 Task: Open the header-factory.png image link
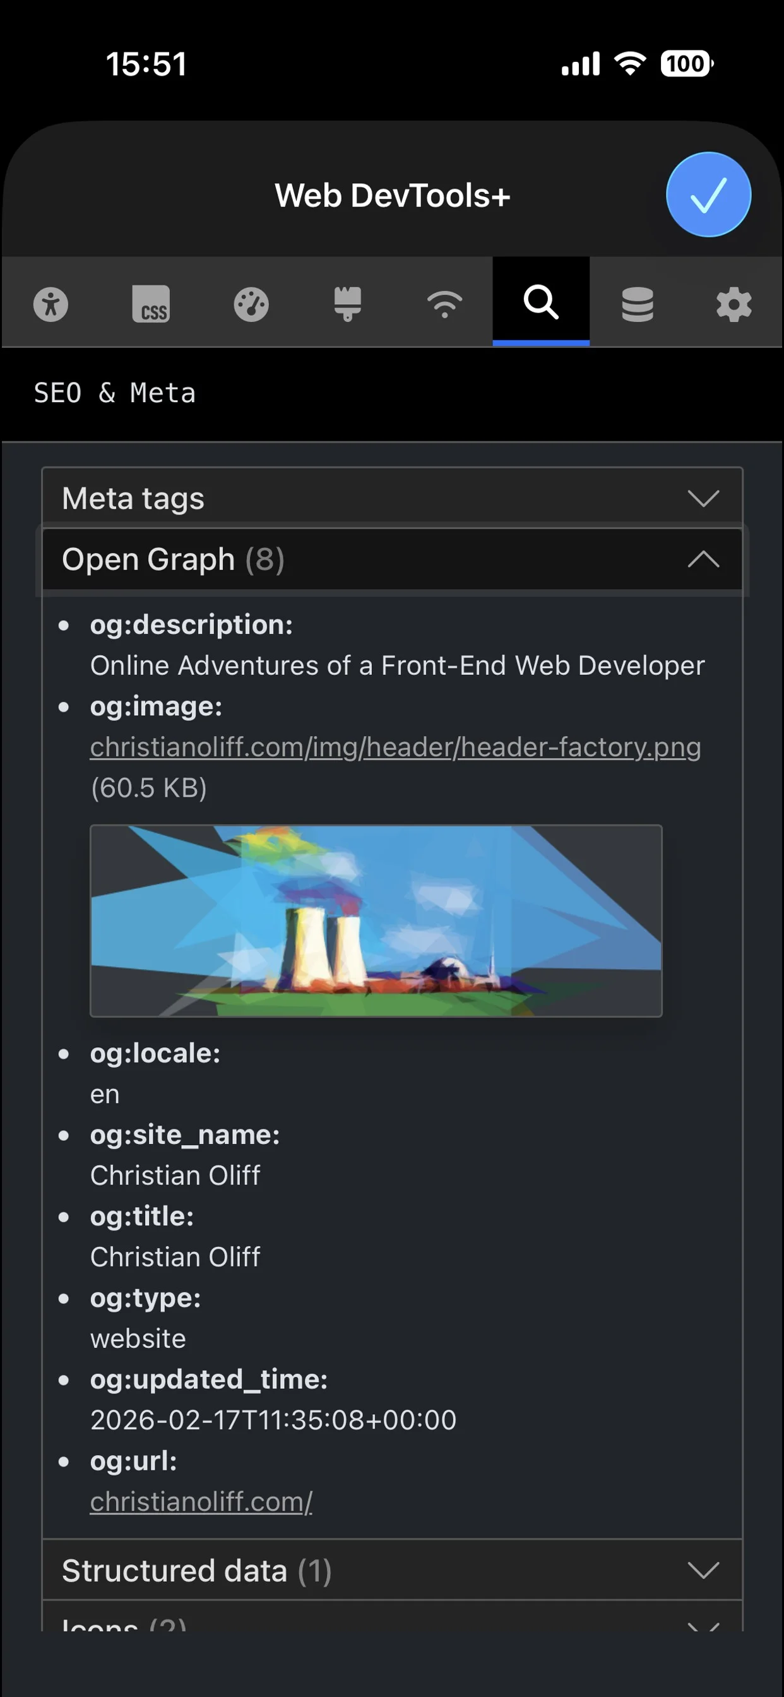pyautogui.click(x=395, y=746)
